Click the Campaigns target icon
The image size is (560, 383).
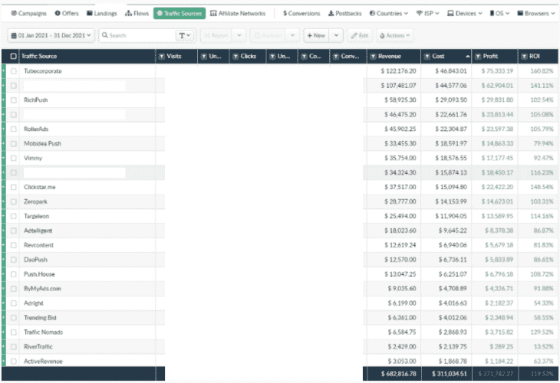tap(14, 13)
